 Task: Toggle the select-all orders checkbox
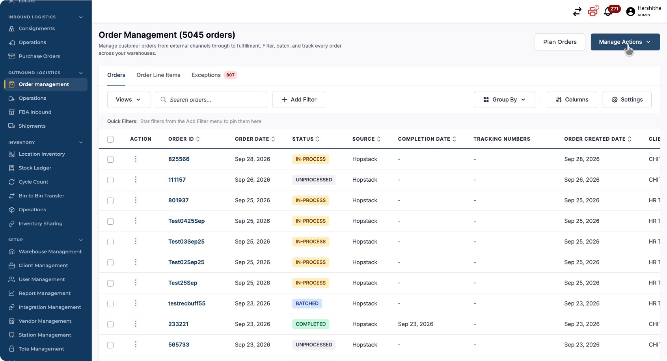[110, 139]
